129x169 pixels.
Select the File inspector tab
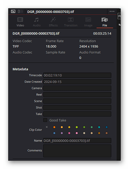pyautogui.click(x=105, y=22)
